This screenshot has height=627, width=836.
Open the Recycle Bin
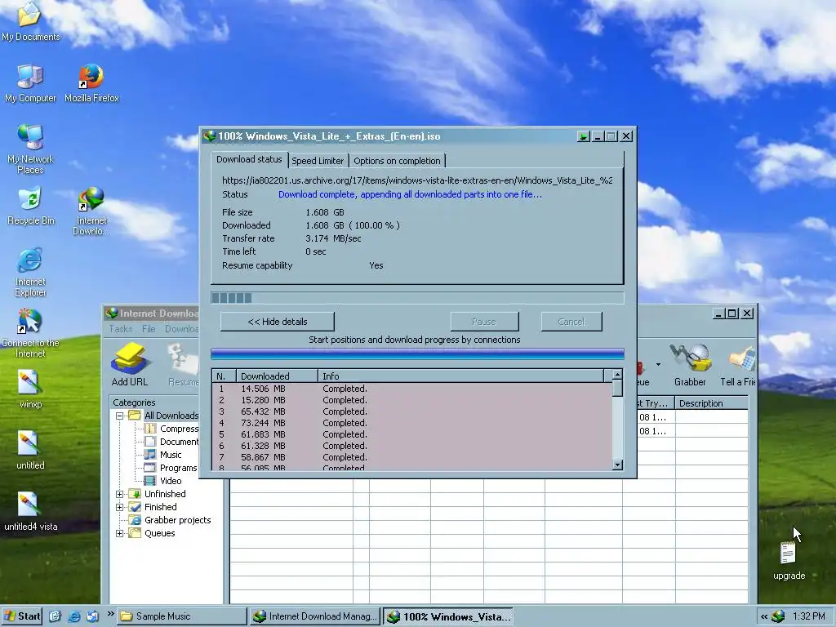30,207
